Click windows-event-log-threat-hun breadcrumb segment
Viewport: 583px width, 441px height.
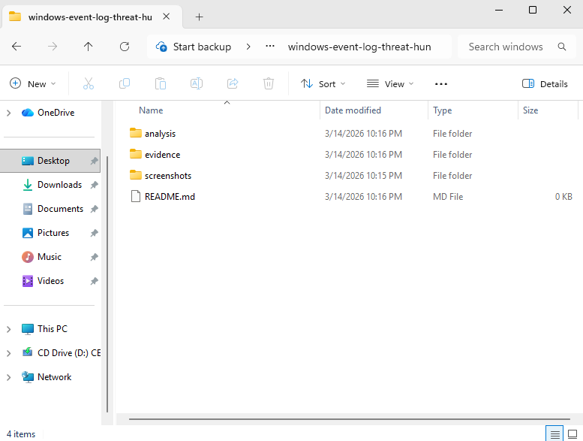[x=359, y=47]
